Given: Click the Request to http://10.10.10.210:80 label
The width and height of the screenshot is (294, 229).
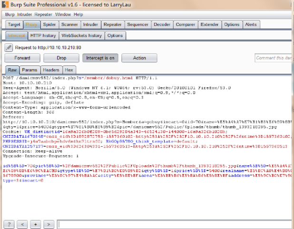Looking at the screenshot, I should coord(48,48).
